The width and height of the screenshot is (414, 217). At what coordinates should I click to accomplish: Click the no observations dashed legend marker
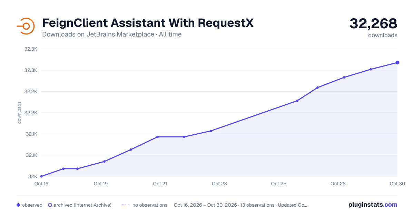[126, 205]
